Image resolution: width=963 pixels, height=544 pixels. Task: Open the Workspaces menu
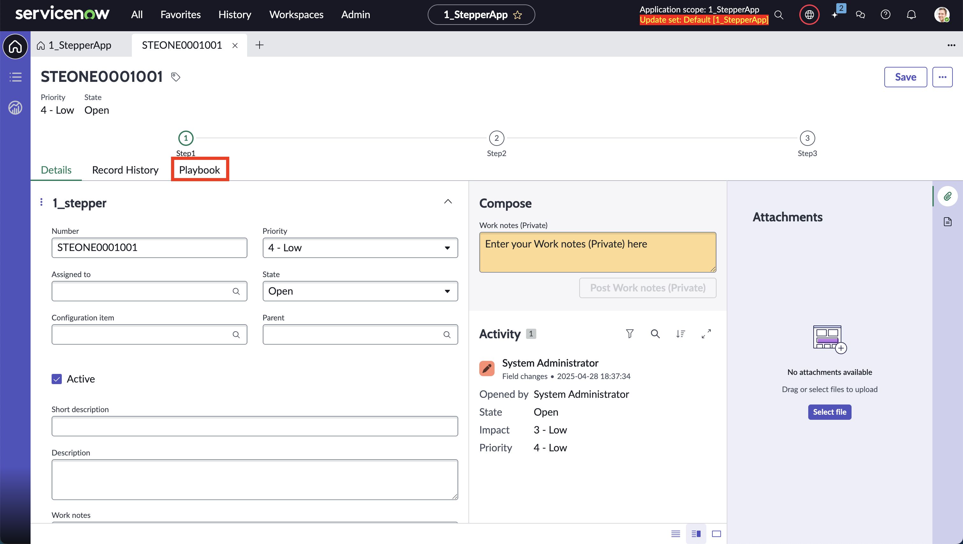coord(296,15)
